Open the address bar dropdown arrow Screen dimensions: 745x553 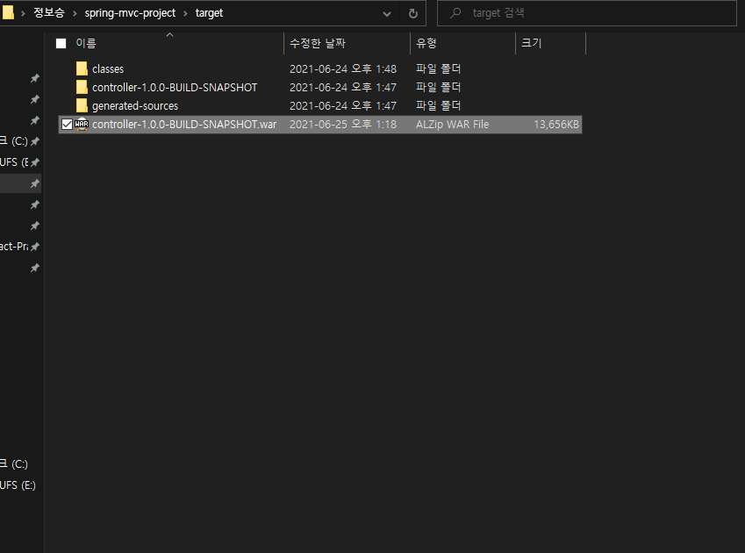coord(386,12)
